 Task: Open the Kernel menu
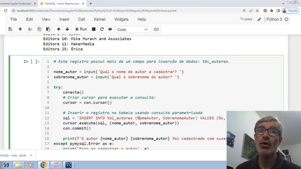[x=100, y=19]
